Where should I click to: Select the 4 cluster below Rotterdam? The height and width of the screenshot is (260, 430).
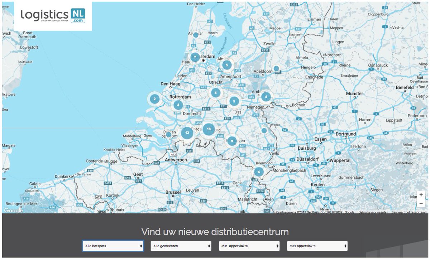point(178,105)
